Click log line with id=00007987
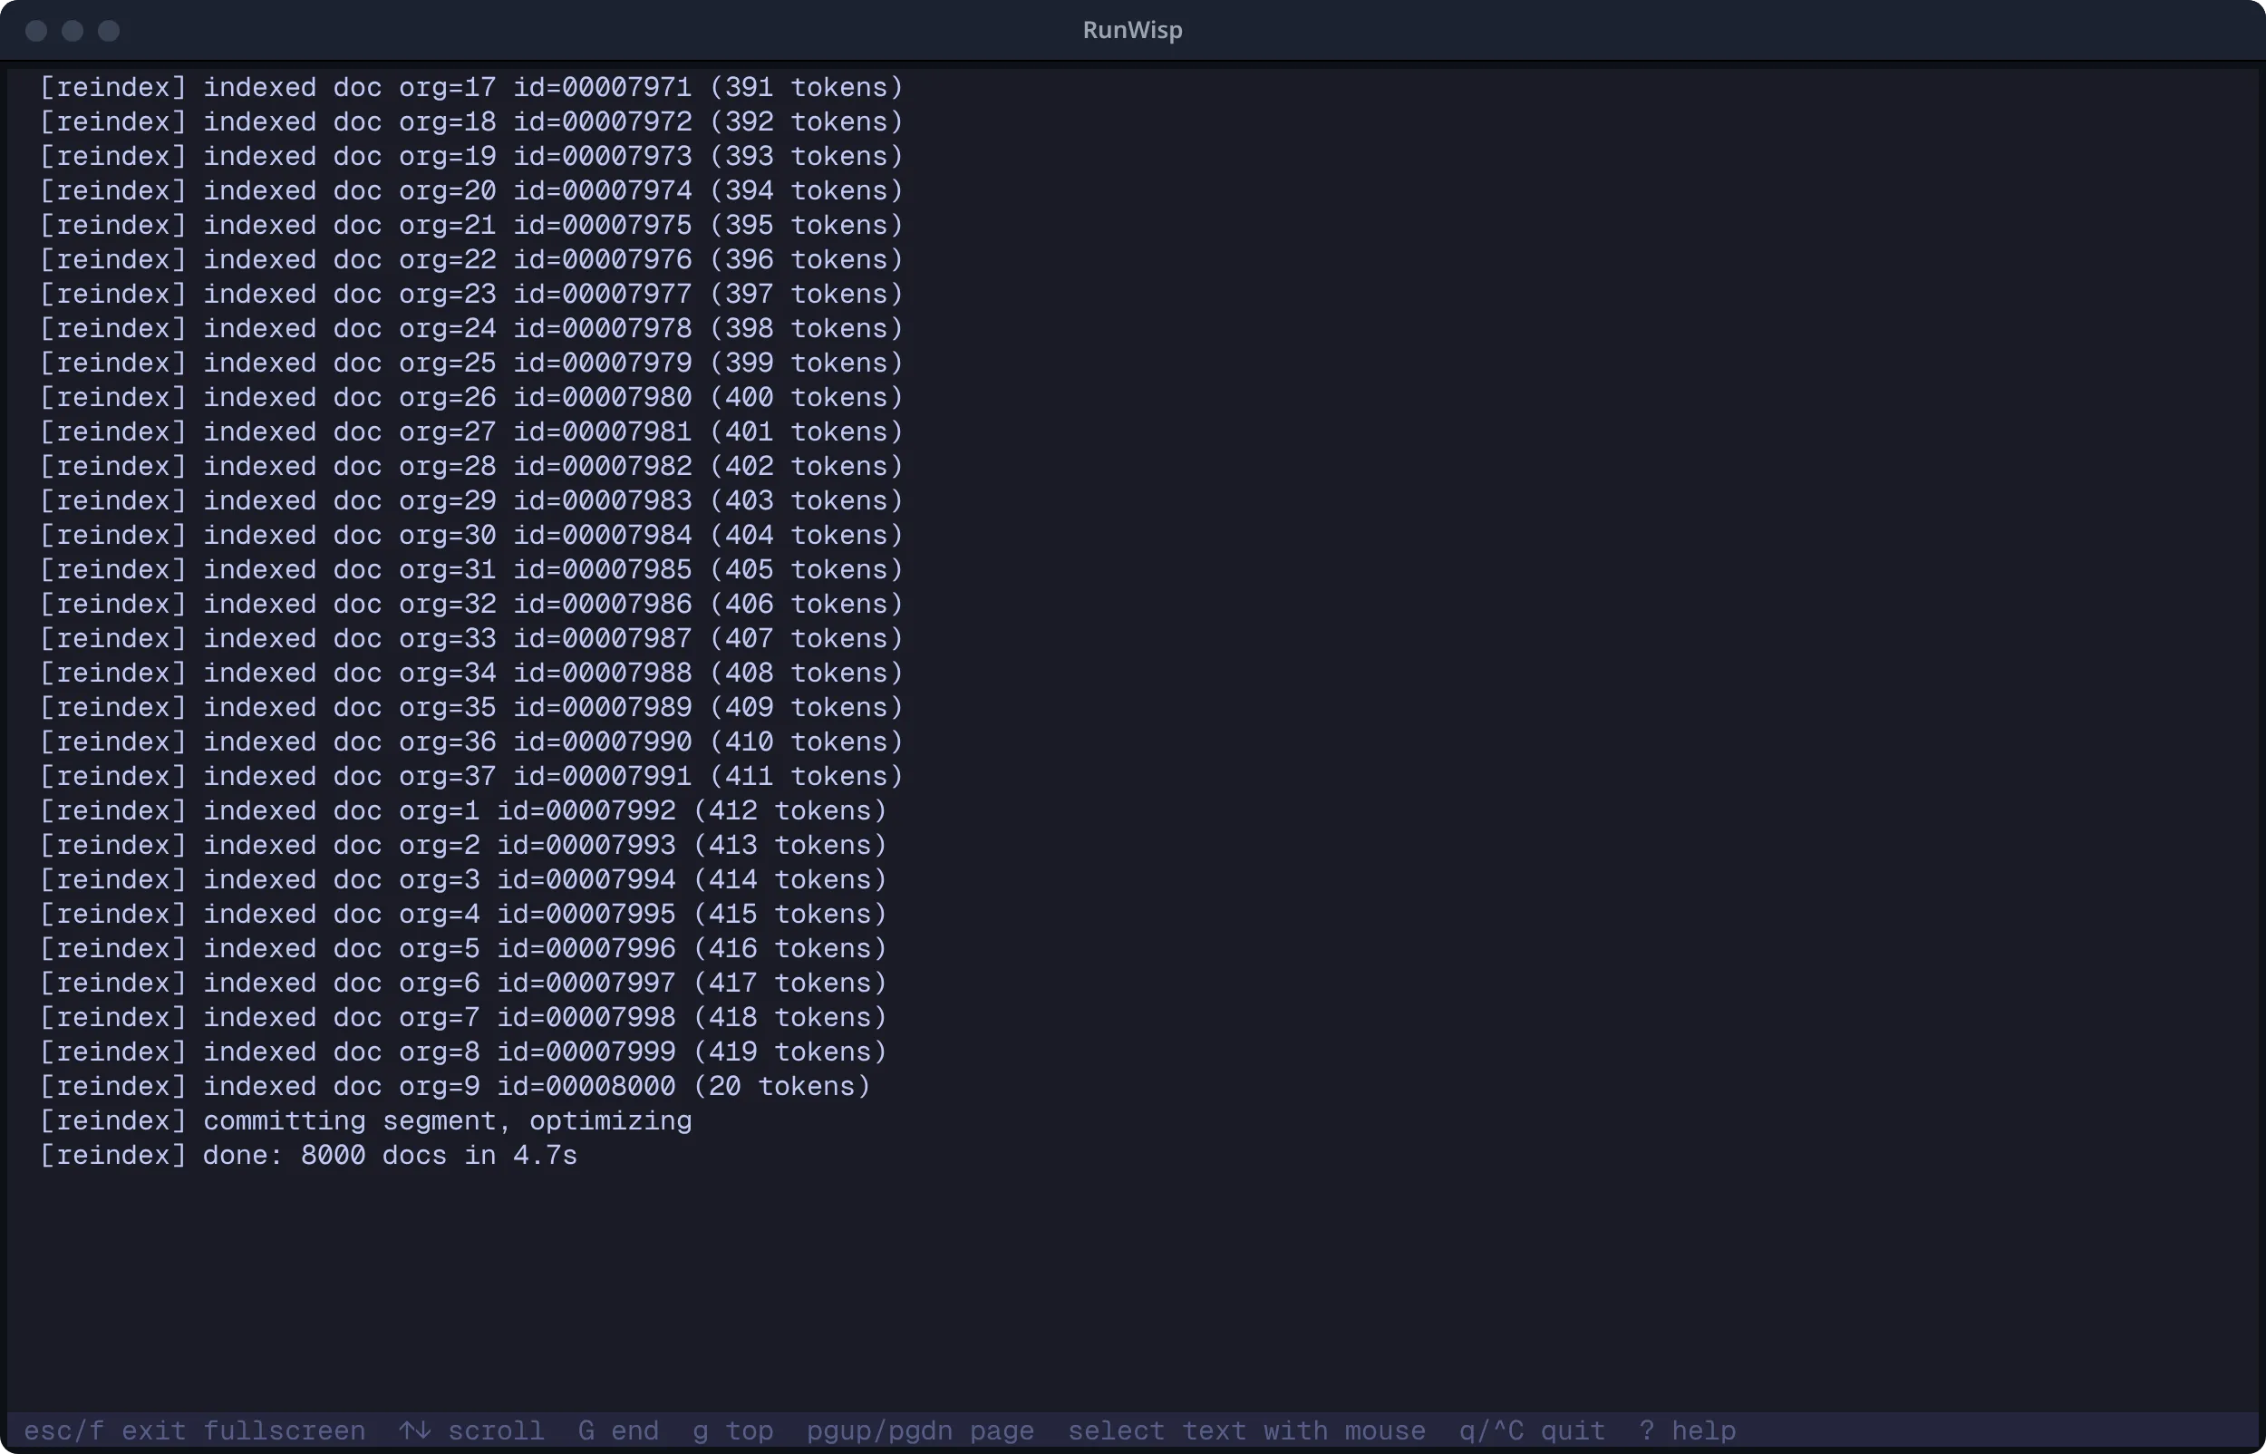The width and height of the screenshot is (2266, 1454). pyautogui.click(x=472, y=639)
